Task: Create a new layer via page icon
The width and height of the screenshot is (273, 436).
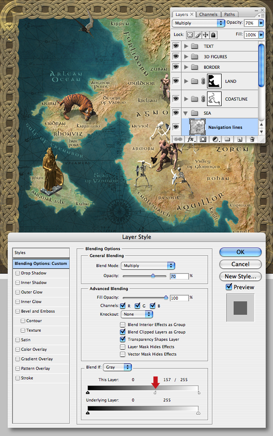Action: pos(240,139)
